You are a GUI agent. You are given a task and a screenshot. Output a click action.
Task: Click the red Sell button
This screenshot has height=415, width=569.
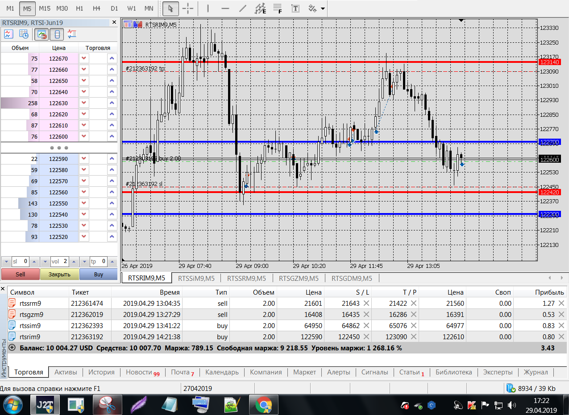pos(20,274)
